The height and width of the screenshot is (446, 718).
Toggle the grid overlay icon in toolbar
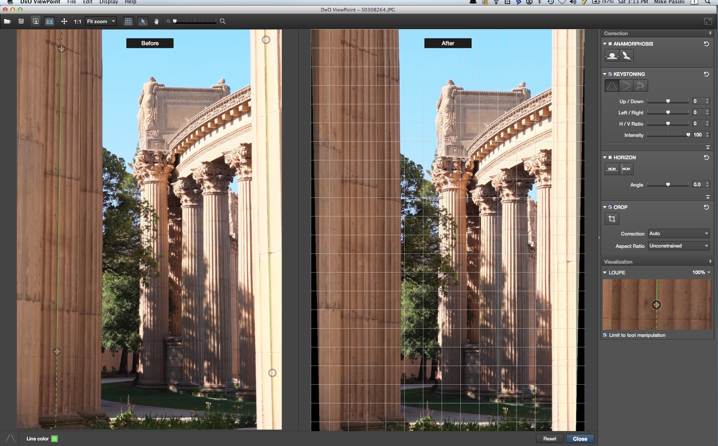[128, 21]
